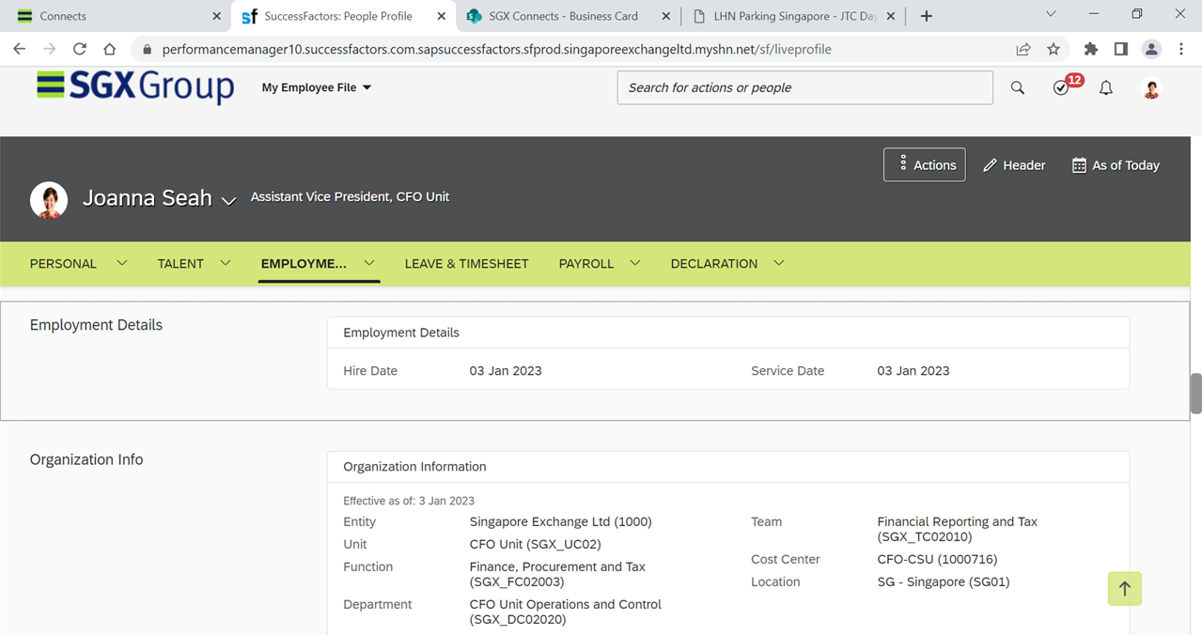
Task: Click the Financial Reporting and Tax team value
Action: point(957,530)
